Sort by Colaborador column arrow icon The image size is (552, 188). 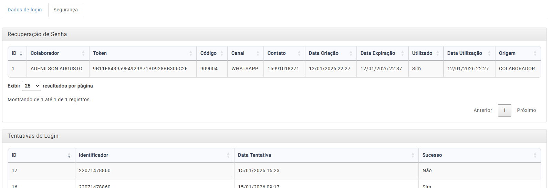[83, 53]
